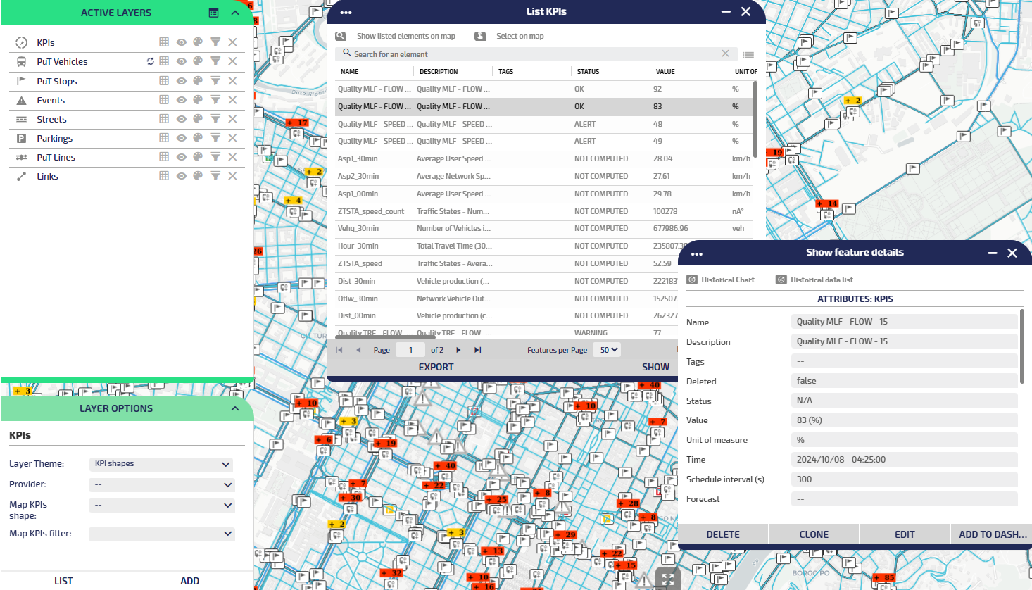Image resolution: width=1032 pixels, height=590 pixels.
Task: Open the Layer Theme dropdown
Action: click(162, 464)
